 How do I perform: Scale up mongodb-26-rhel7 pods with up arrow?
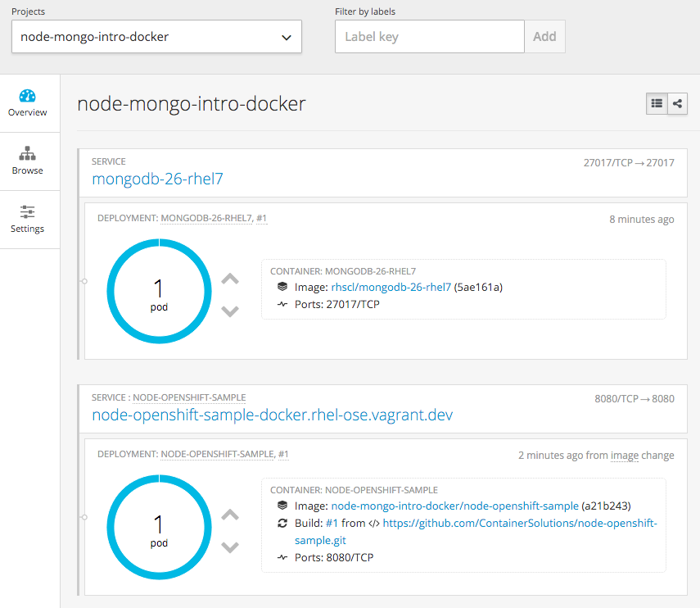coord(230,279)
